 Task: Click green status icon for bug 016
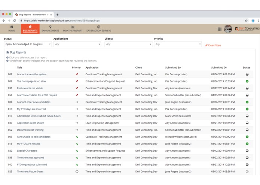tap(247, 144)
